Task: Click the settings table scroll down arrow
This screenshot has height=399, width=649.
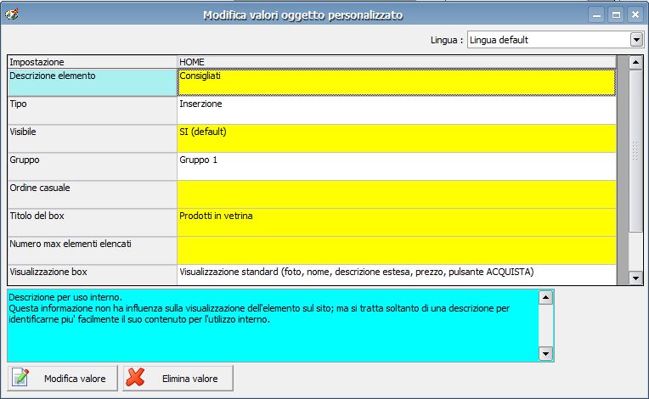Action: click(635, 278)
